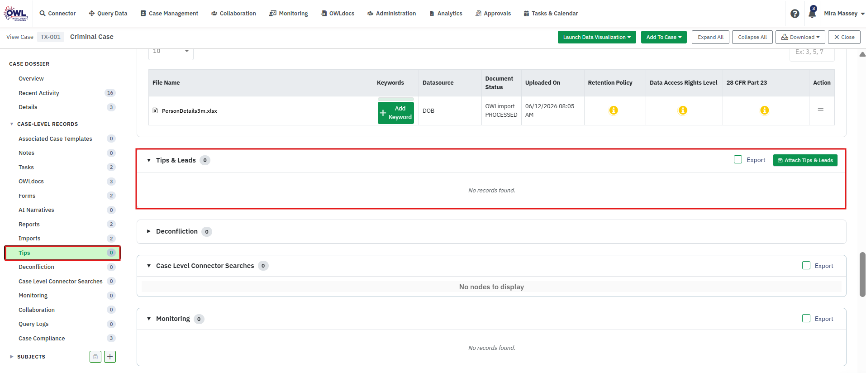866x373 pixels.
Task: Collapse the Tips & Leads section
Action: pyautogui.click(x=149, y=160)
